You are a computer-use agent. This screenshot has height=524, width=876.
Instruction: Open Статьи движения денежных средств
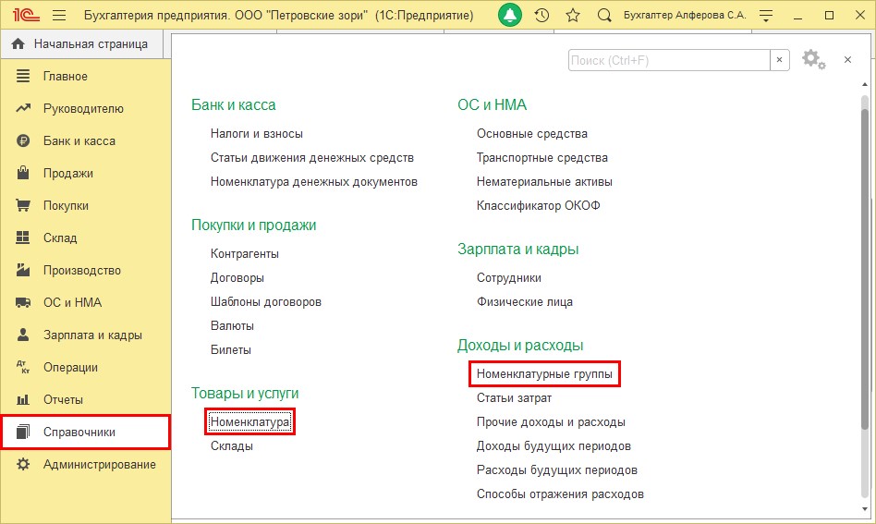point(311,158)
